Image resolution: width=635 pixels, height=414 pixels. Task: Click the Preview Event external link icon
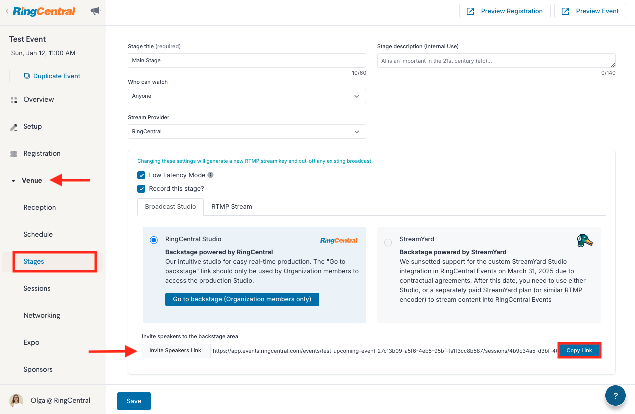(565, 11)
